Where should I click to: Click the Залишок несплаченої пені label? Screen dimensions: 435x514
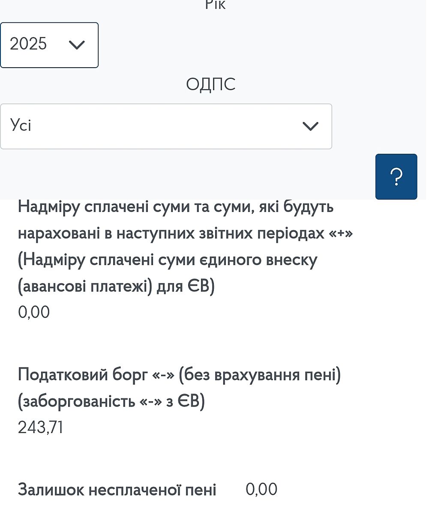coord(117,490)
